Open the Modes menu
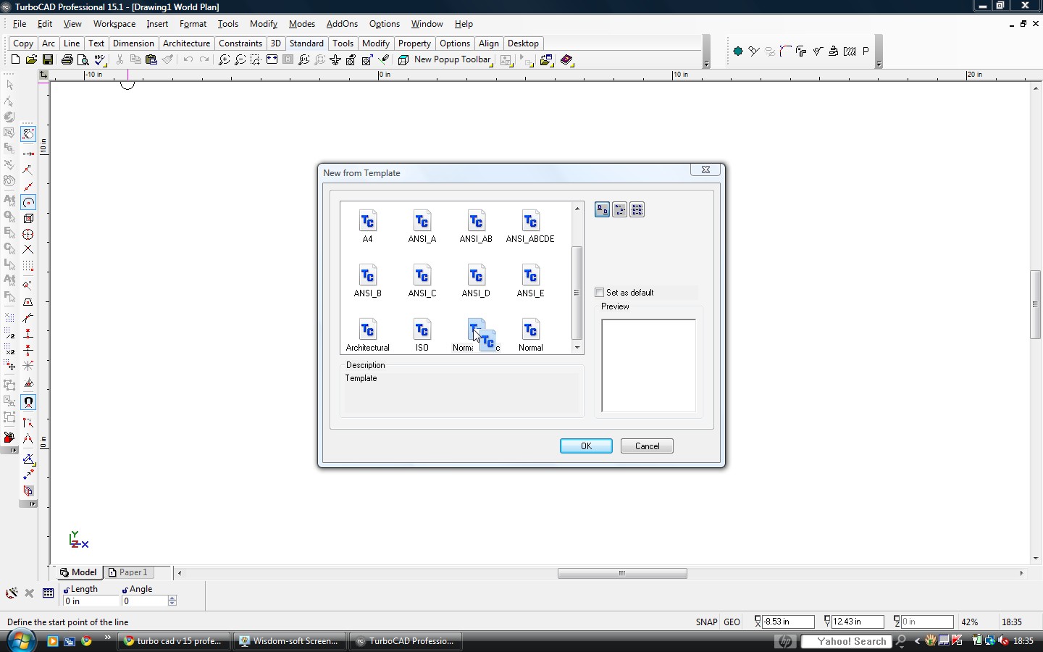 tap(301, 24)
